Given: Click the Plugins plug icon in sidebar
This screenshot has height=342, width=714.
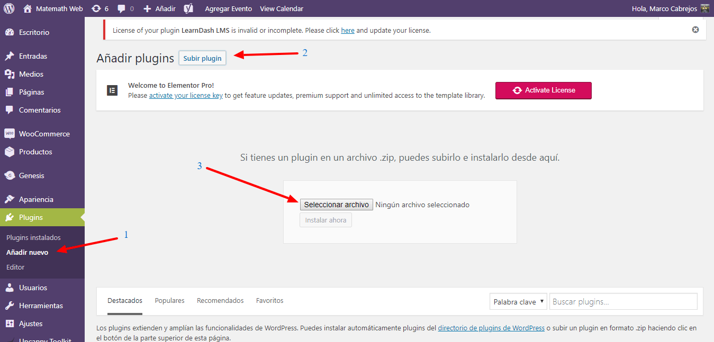Looking at the screenshot, I should pos(10,217).
